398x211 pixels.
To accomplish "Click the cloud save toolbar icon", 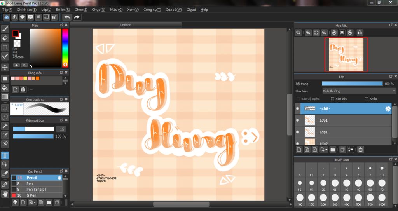I will (x=7, y=17).
